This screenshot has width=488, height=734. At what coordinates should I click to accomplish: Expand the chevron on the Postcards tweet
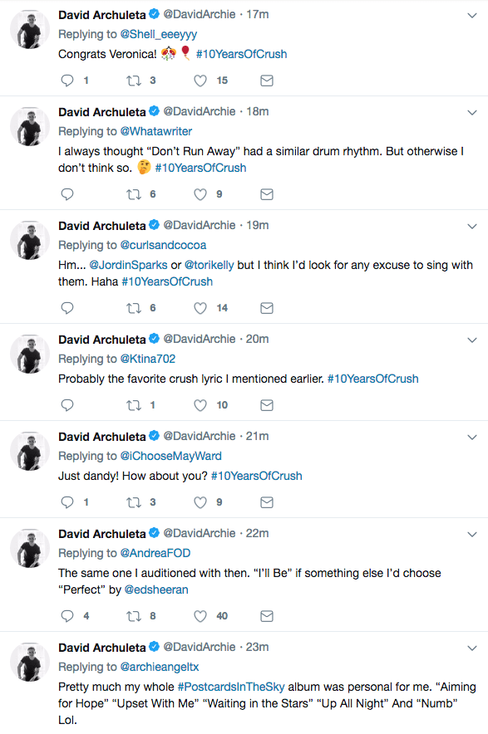coord(472,647)
